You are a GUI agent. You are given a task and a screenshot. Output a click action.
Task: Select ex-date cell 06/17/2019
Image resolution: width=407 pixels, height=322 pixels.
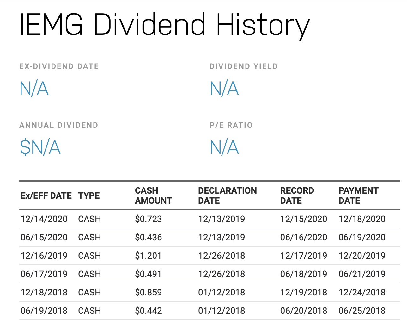44,274
